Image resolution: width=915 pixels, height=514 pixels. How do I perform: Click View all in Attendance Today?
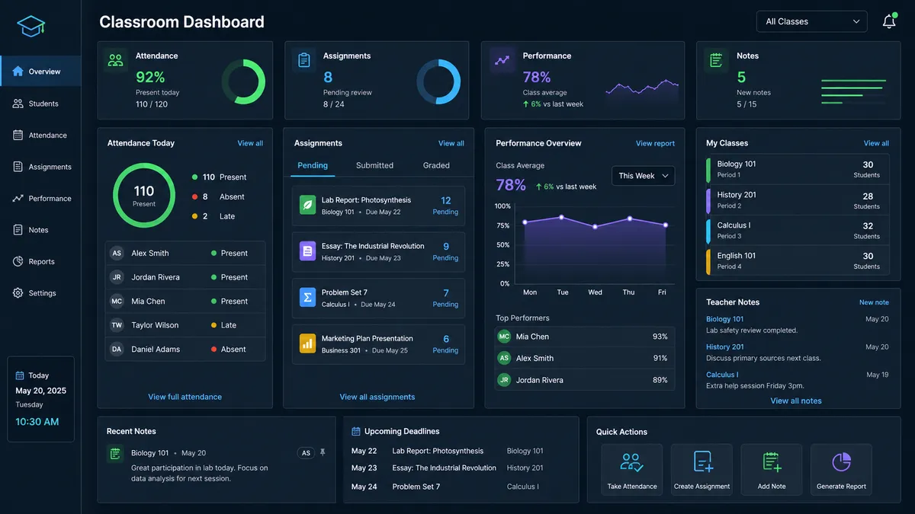(x=250, y=143)
